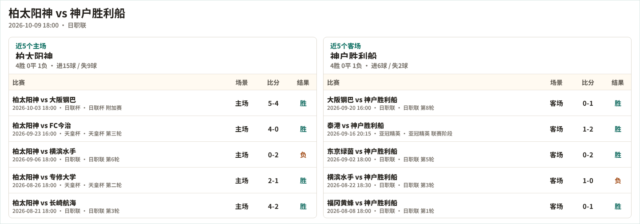The image size is (640, 224).
Task: Click 主场 cell in 柏太阳神 vs FC今治 row
Action: point(242,129)
